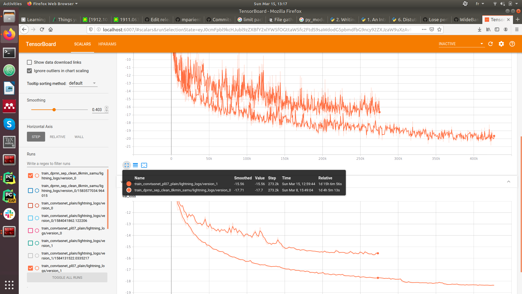Collapse the val_loss chart section
Viewport: 522px width, 294px height.
coord(509,182)
